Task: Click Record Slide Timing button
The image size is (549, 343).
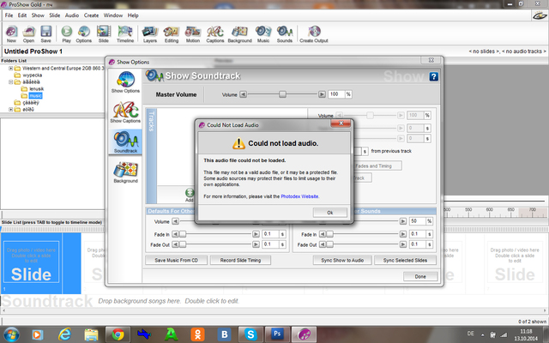Action: point(240,260)
